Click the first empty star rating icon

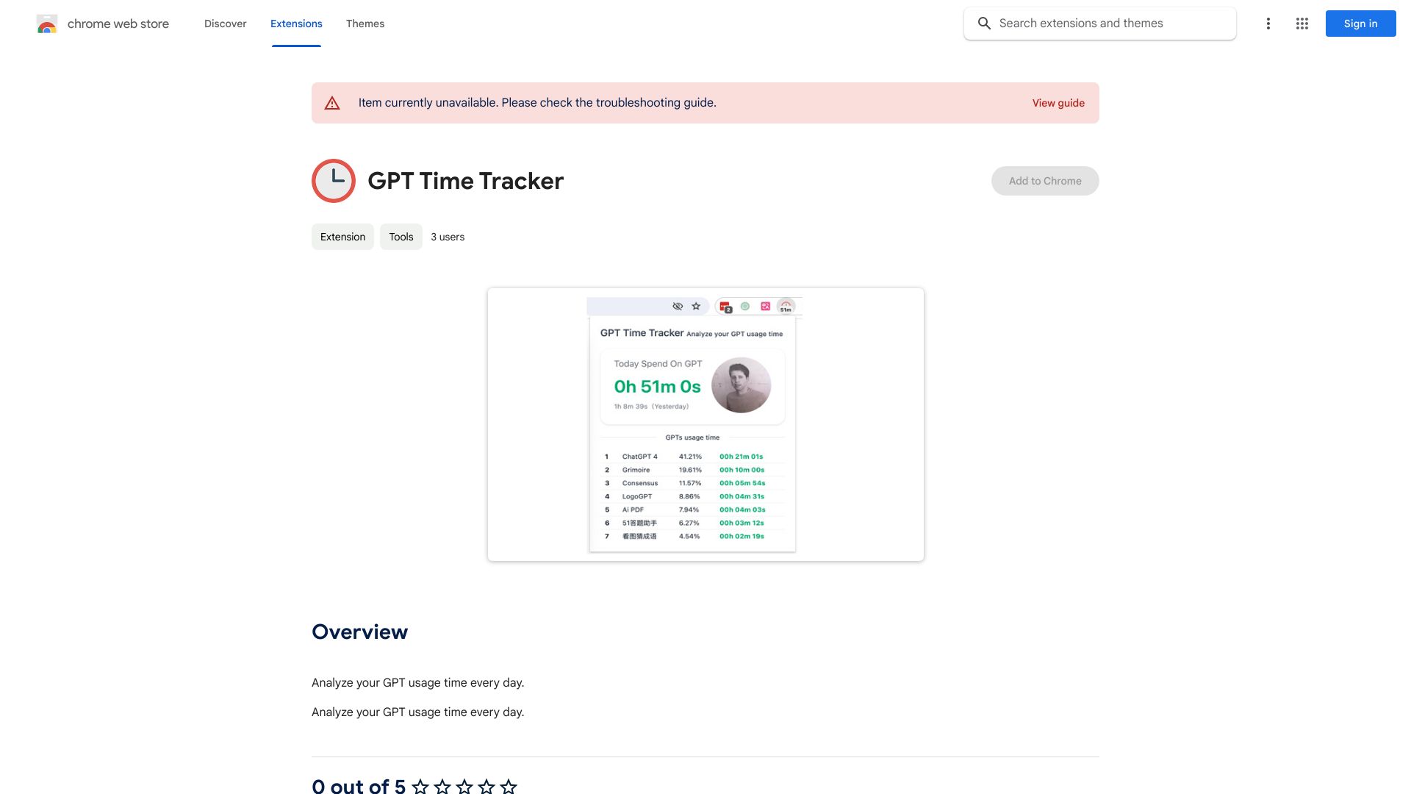[x=420, y=784]
